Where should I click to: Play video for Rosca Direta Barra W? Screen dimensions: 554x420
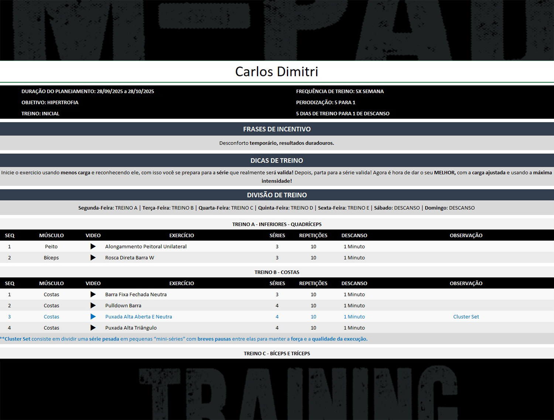click(93, 257)
